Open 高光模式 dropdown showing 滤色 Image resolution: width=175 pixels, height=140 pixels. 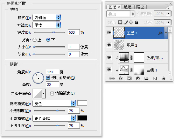54,103
